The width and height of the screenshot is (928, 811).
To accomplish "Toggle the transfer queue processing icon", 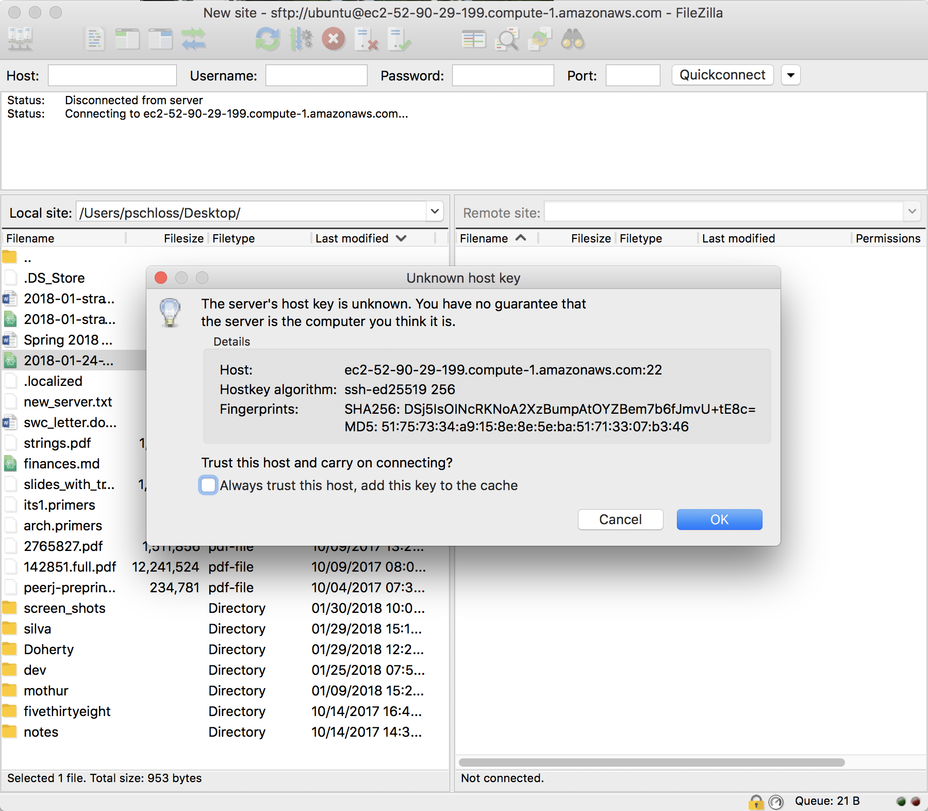I will (301, 39).
